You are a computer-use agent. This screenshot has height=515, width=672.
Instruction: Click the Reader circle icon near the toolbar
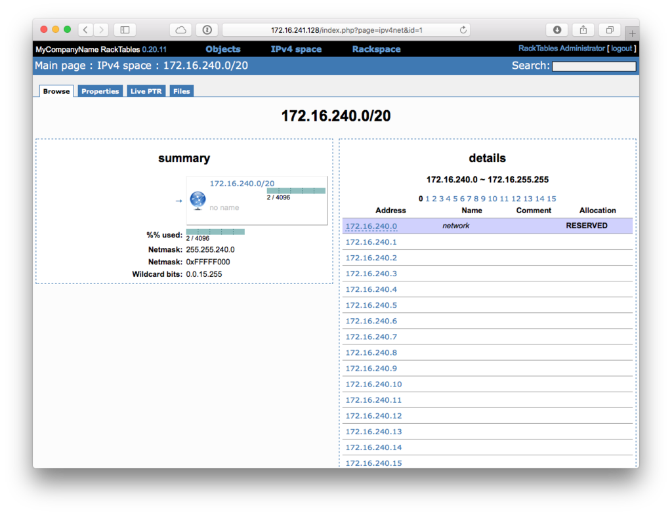pyautogui.click(x=206, y=30)
